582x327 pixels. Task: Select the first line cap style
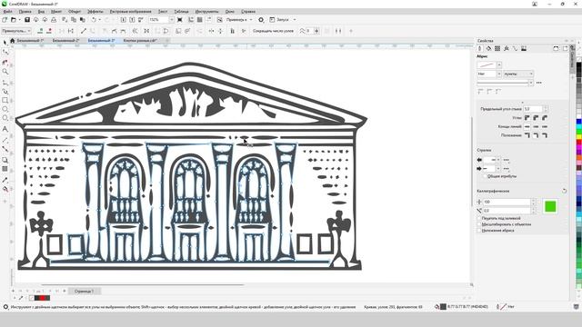527,127
